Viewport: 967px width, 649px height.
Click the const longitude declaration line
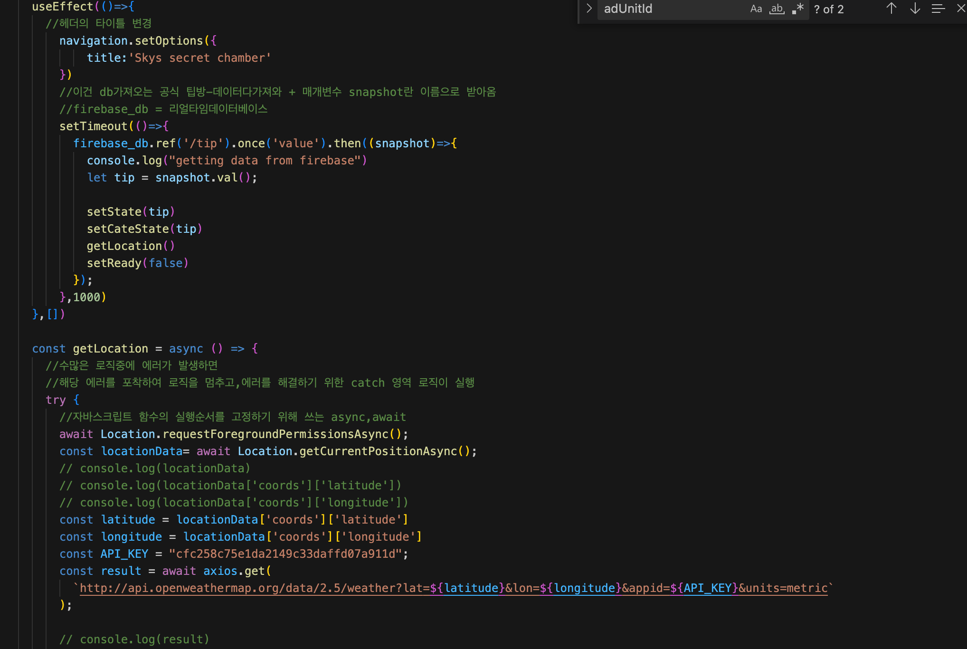241,537
